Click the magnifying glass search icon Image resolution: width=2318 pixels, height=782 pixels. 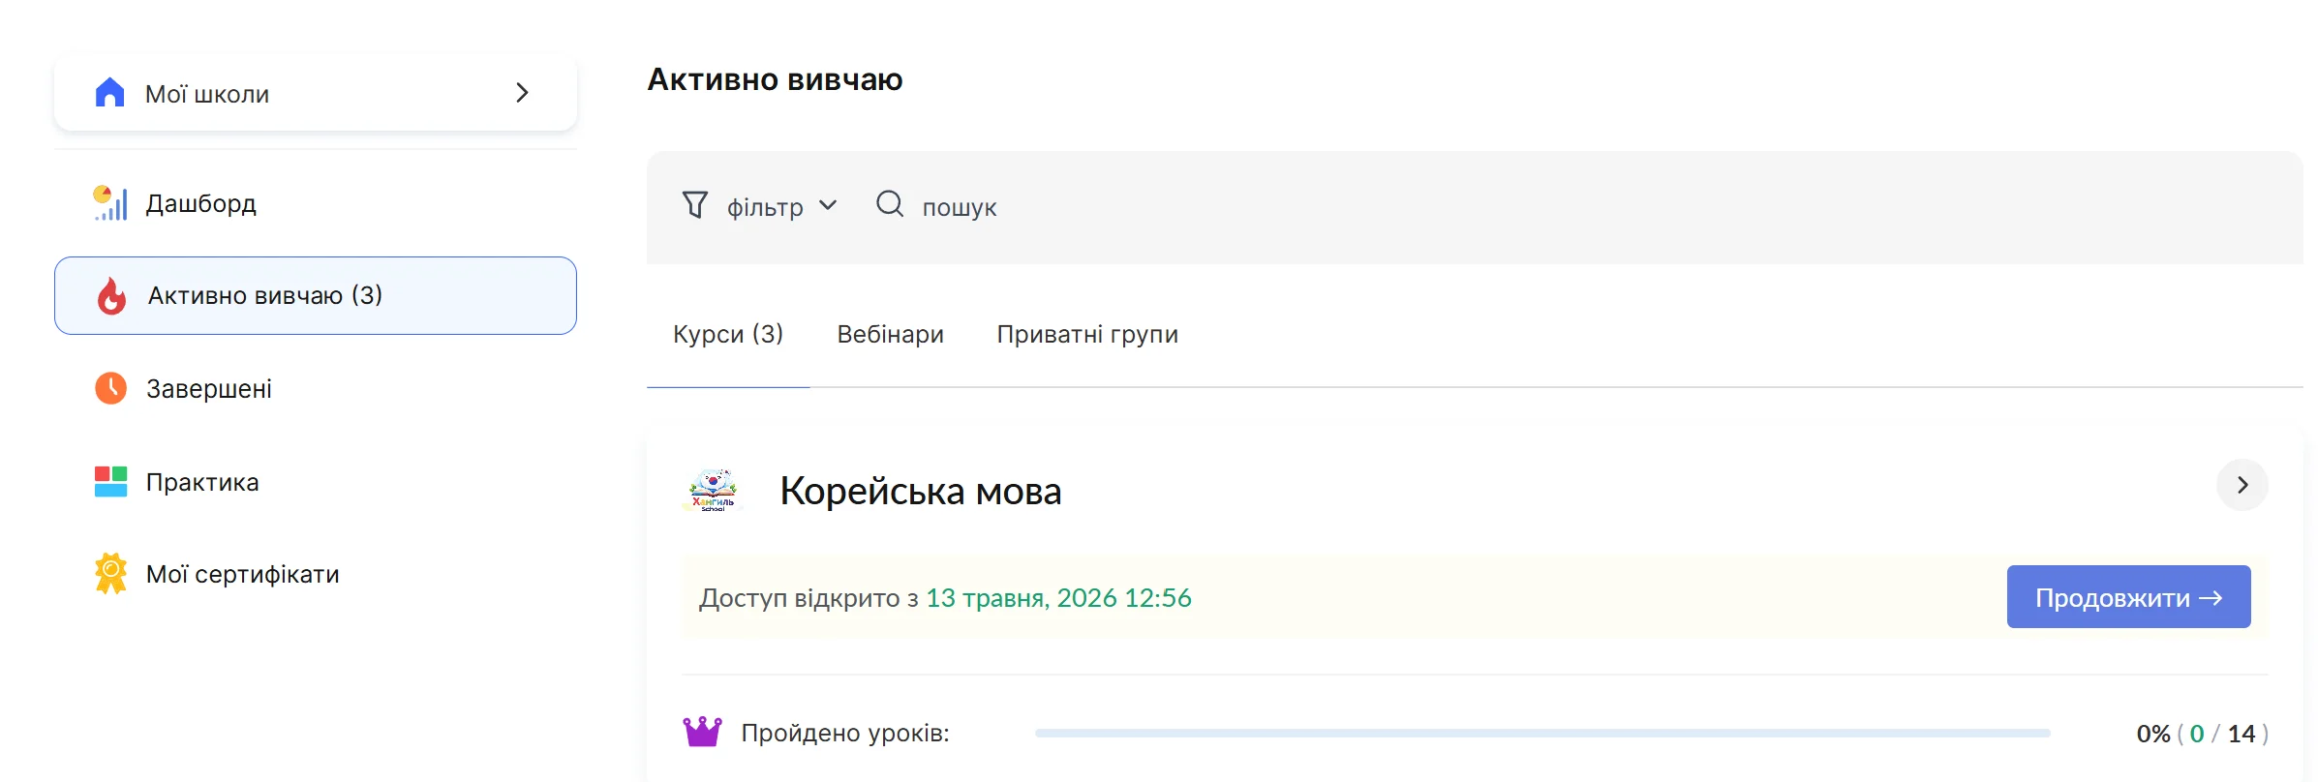coord(890,204)
